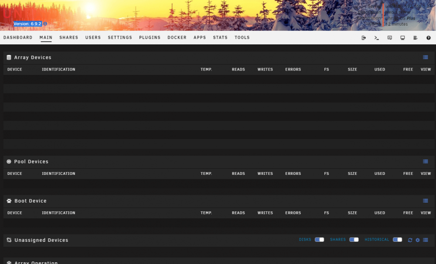Open the system Log icon
Image resolution: width=436 pixels, height=264 pixels.
(x=416, y=38)
